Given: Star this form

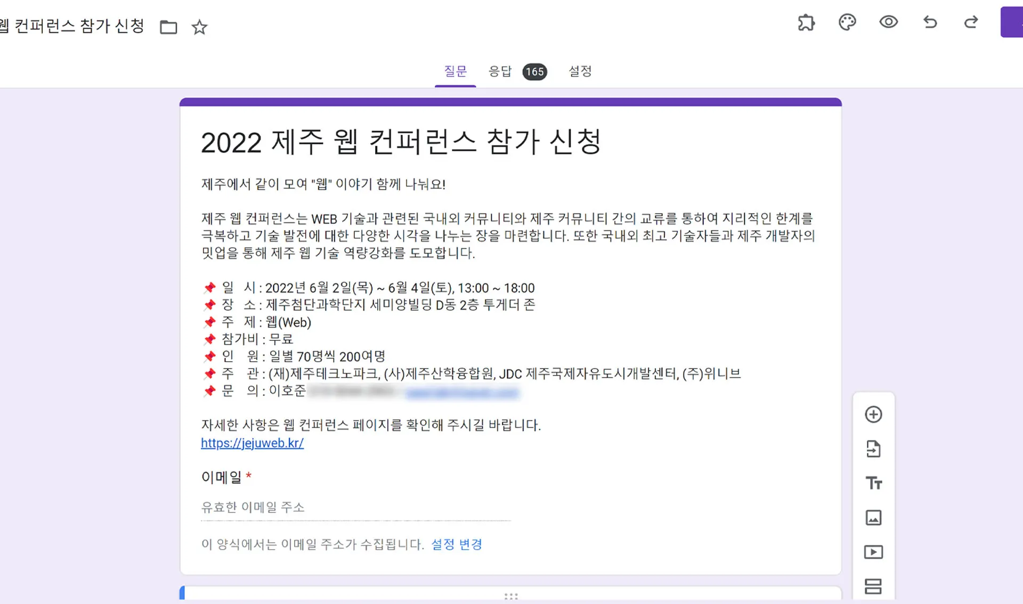Looking at the screenshot, I should tap(199, 27).
